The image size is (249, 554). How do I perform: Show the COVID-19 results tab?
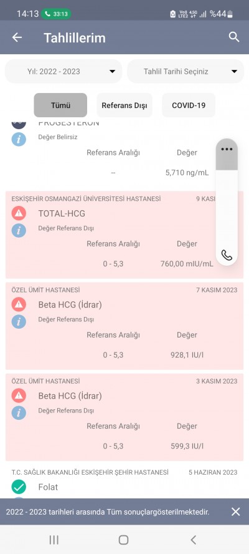[189, 105]
